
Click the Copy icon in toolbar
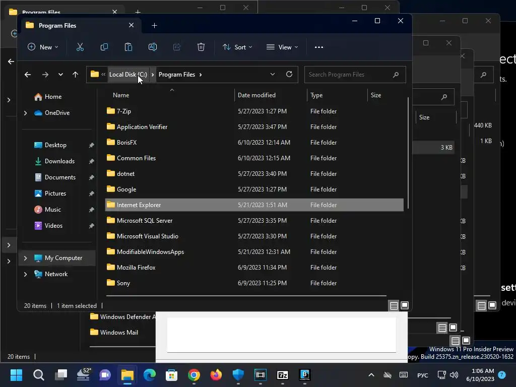click(x=104, y=47)
